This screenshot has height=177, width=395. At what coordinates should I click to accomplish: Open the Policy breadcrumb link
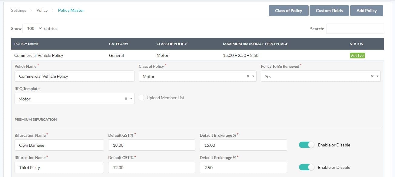[x=42, y=10]
